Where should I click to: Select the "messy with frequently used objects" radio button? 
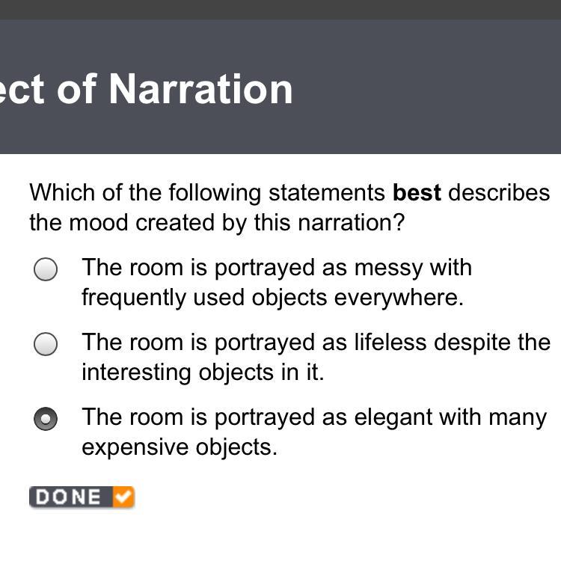[x=46, y=269]
